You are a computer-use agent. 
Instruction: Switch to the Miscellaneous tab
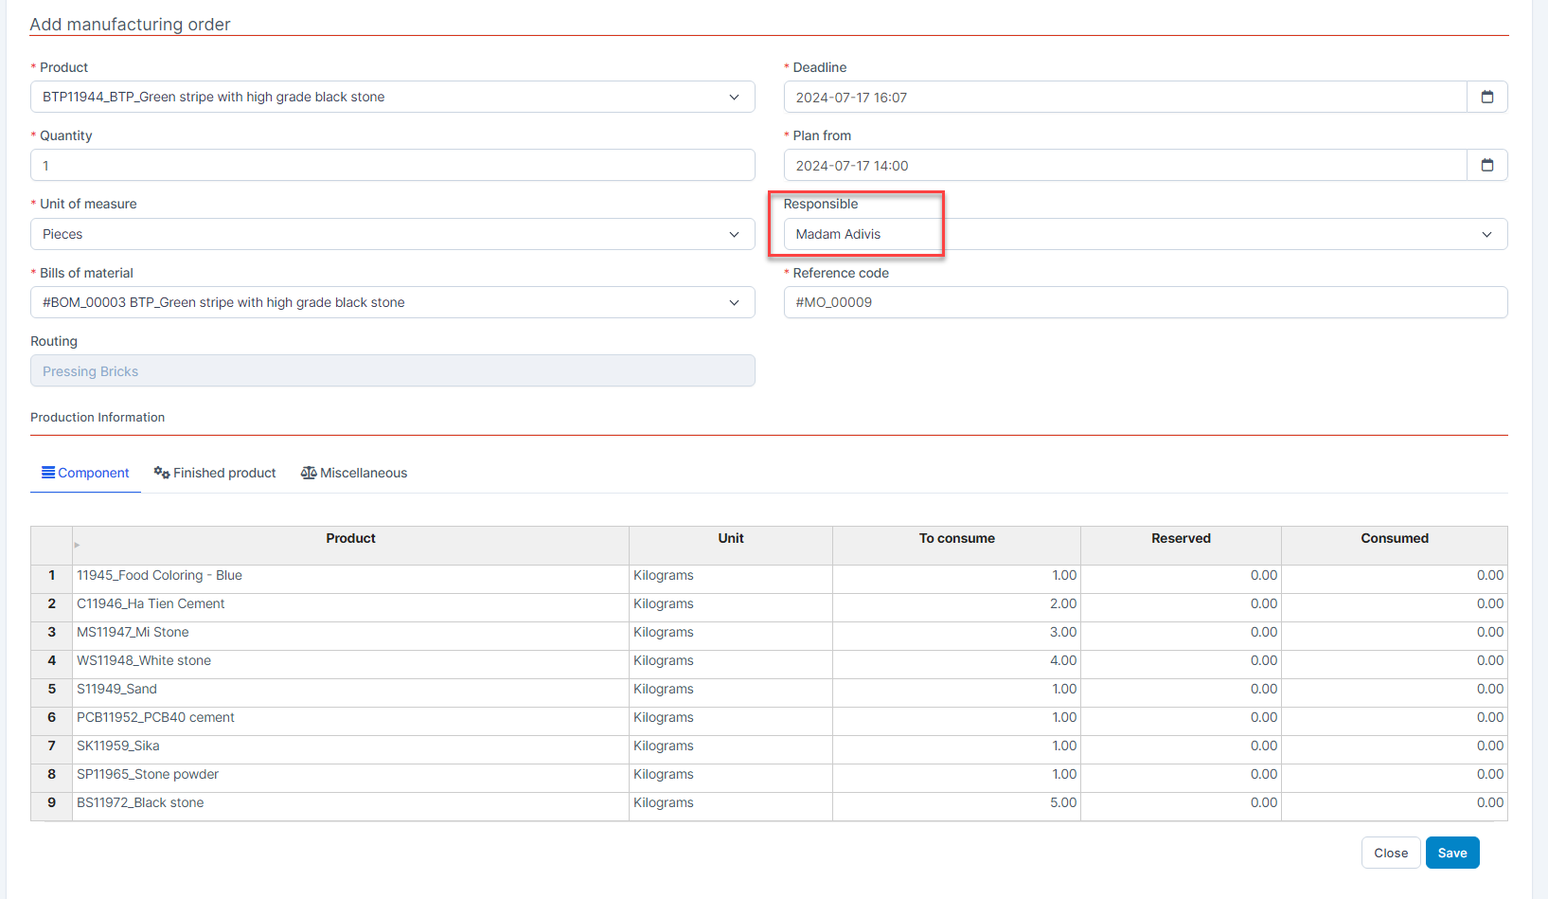pos(364,473)
